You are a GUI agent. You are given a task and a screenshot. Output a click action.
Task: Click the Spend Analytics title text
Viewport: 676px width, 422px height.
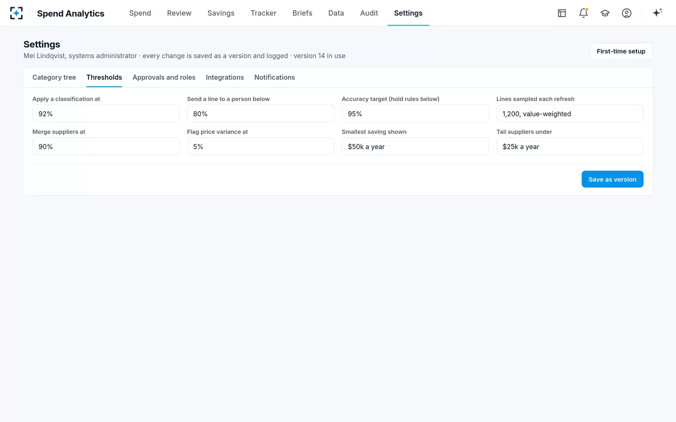[x=71, y=14]
